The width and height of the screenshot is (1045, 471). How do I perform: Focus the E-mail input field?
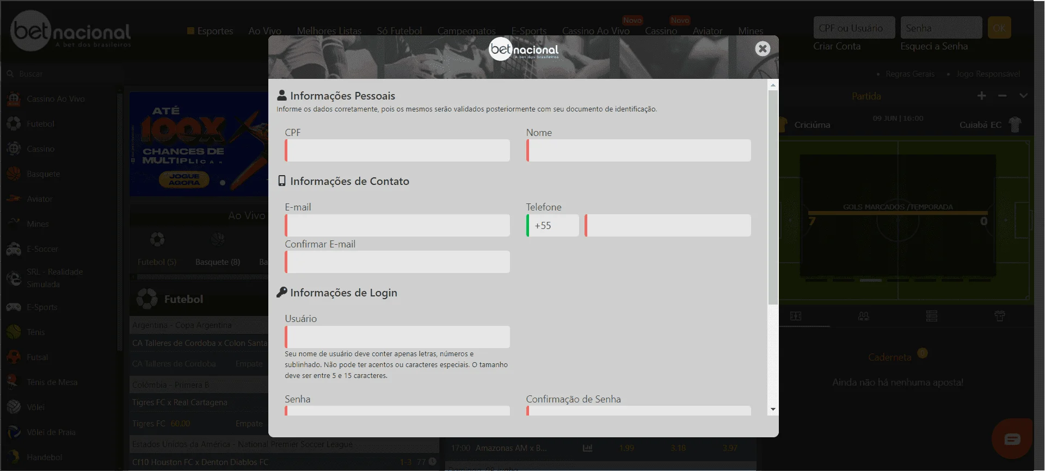397,225
